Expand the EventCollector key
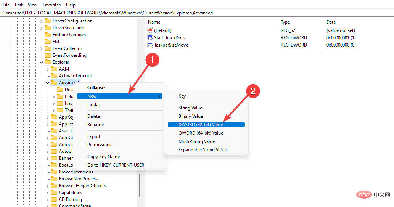 click(x=42, y=49)
